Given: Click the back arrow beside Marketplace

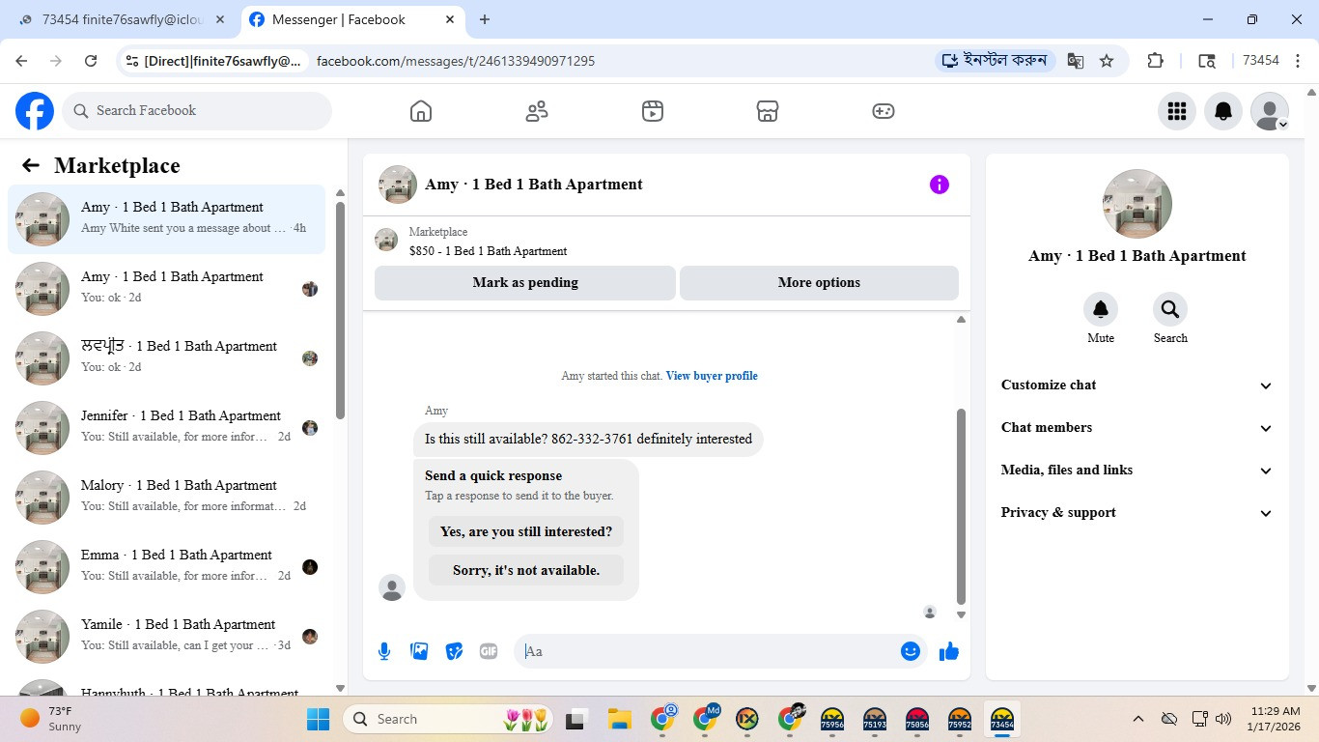Looking at the screenshot, I should click(31, 165).
